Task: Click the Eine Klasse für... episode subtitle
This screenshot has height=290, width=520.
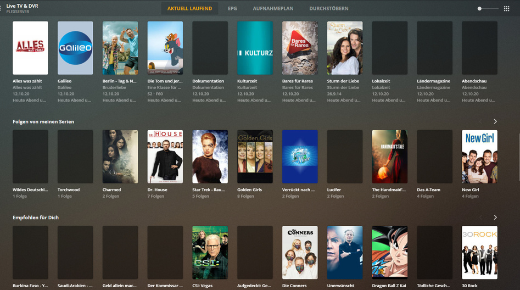Action: tap(164, 87)
